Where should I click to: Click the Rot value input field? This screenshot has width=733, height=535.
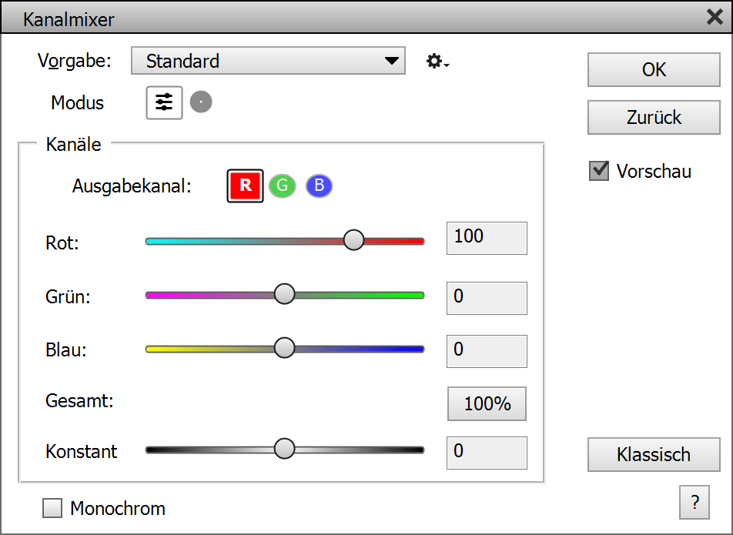click(x=487, y=237)
